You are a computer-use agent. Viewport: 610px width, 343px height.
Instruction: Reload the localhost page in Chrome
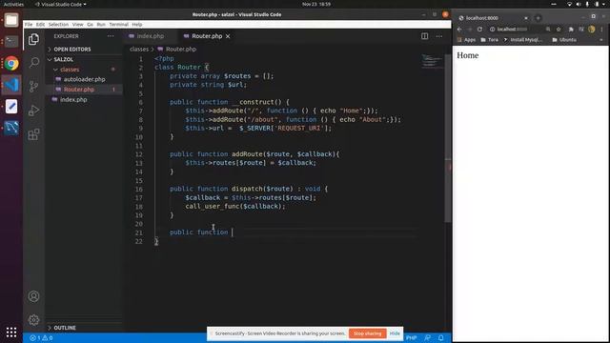[x=479, y=30]
